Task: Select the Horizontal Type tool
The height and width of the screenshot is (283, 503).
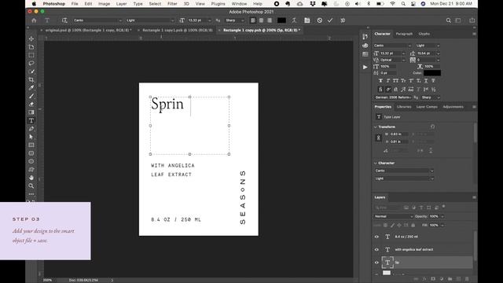Action: pos(31,120)
